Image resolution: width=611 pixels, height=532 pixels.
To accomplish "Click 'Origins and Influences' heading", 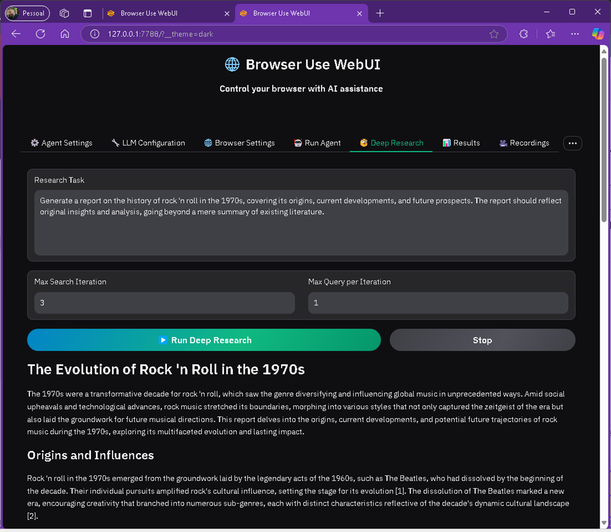I will click(x=90, y=455).
